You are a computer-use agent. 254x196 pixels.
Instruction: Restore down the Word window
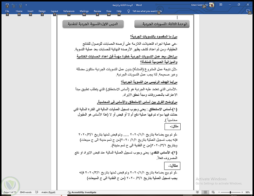pyautogui.click(x=239, y=5)
